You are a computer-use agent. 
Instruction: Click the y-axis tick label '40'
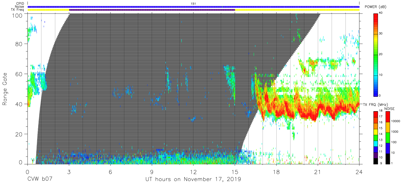coord(19,104)
